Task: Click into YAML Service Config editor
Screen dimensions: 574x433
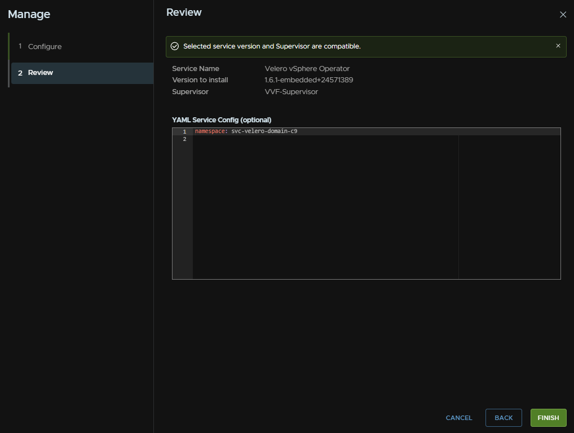Action: click(x=366, y=204)
